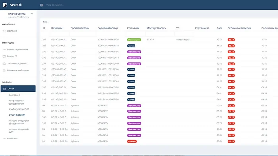
Task: Click the home icon beside Dashbord
Action: click(x=4, y=31)
